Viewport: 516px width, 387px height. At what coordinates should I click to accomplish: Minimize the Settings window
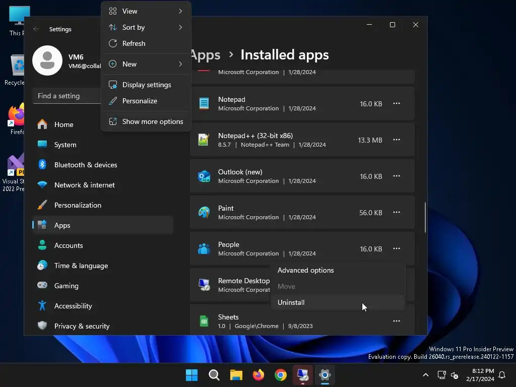[x=369, y=25]
